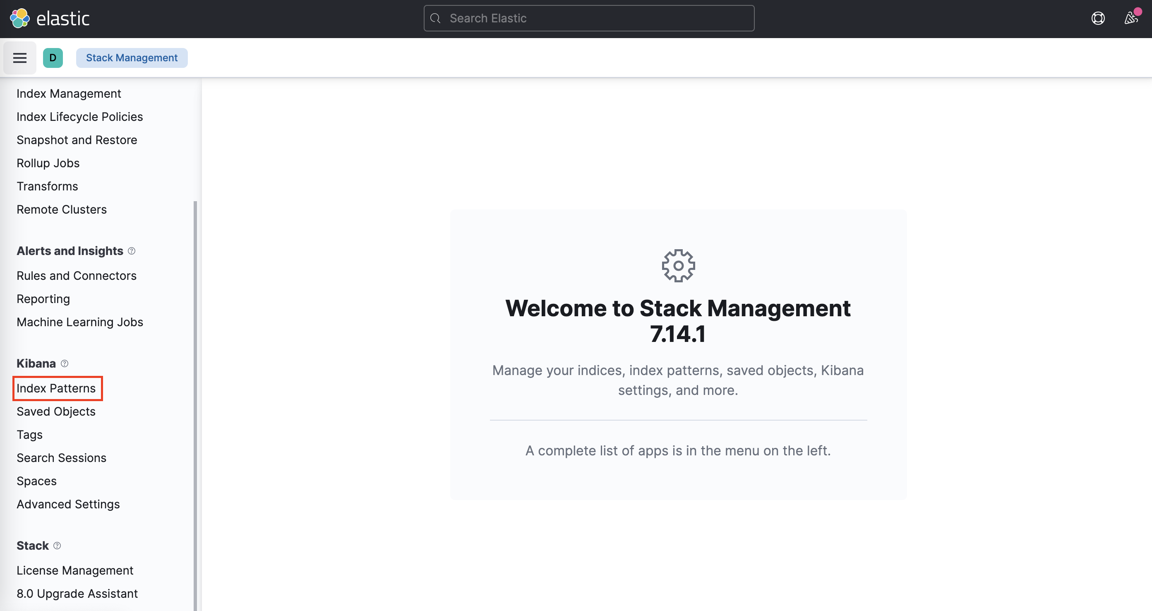Open Rollup Jobs
The image size is (1152, 611).
[x=48, y=163]
